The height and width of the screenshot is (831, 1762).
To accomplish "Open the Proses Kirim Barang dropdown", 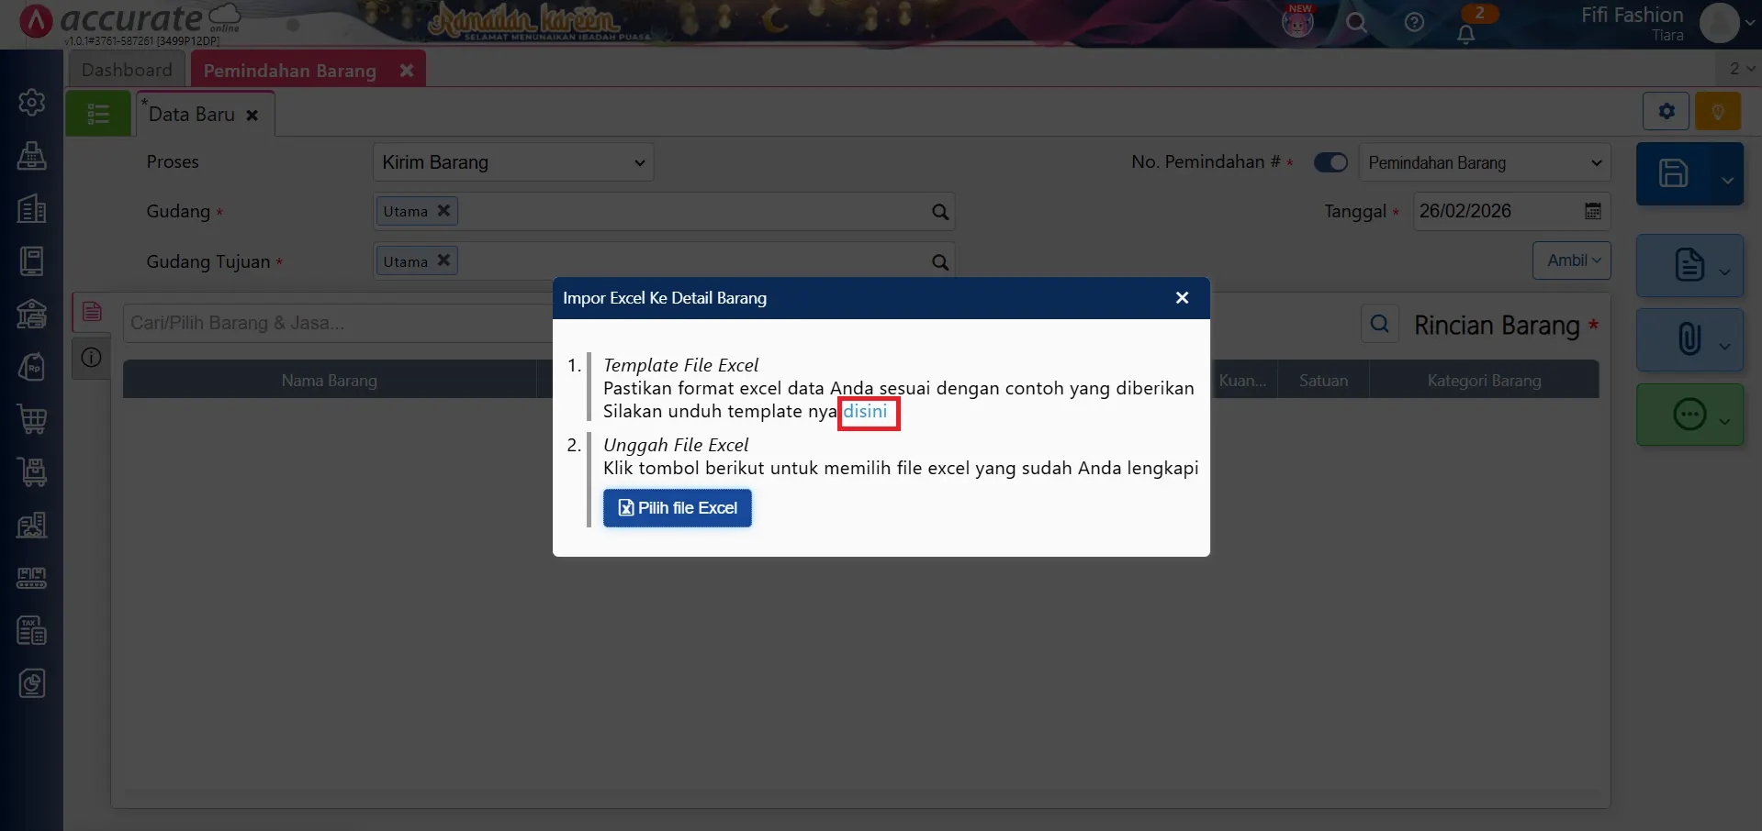I will coord(511,161).
